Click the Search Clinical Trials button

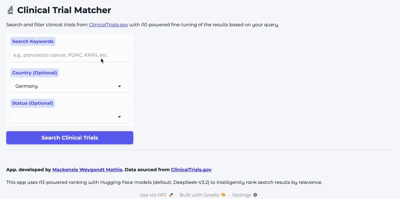70,138
